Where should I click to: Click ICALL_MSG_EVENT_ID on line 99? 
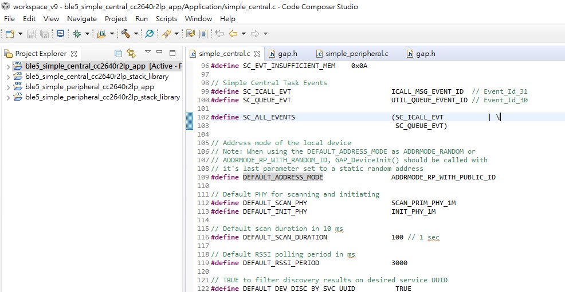click(427, 91)
